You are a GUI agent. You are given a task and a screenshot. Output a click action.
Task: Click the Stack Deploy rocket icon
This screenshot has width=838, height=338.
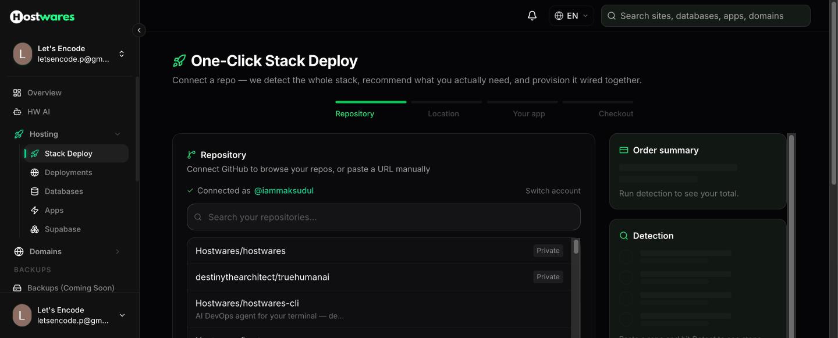click(35, 154)
